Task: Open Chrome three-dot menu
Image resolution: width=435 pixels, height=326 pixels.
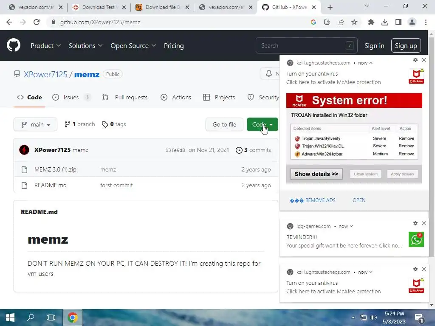Action: (x=426, y=22)
